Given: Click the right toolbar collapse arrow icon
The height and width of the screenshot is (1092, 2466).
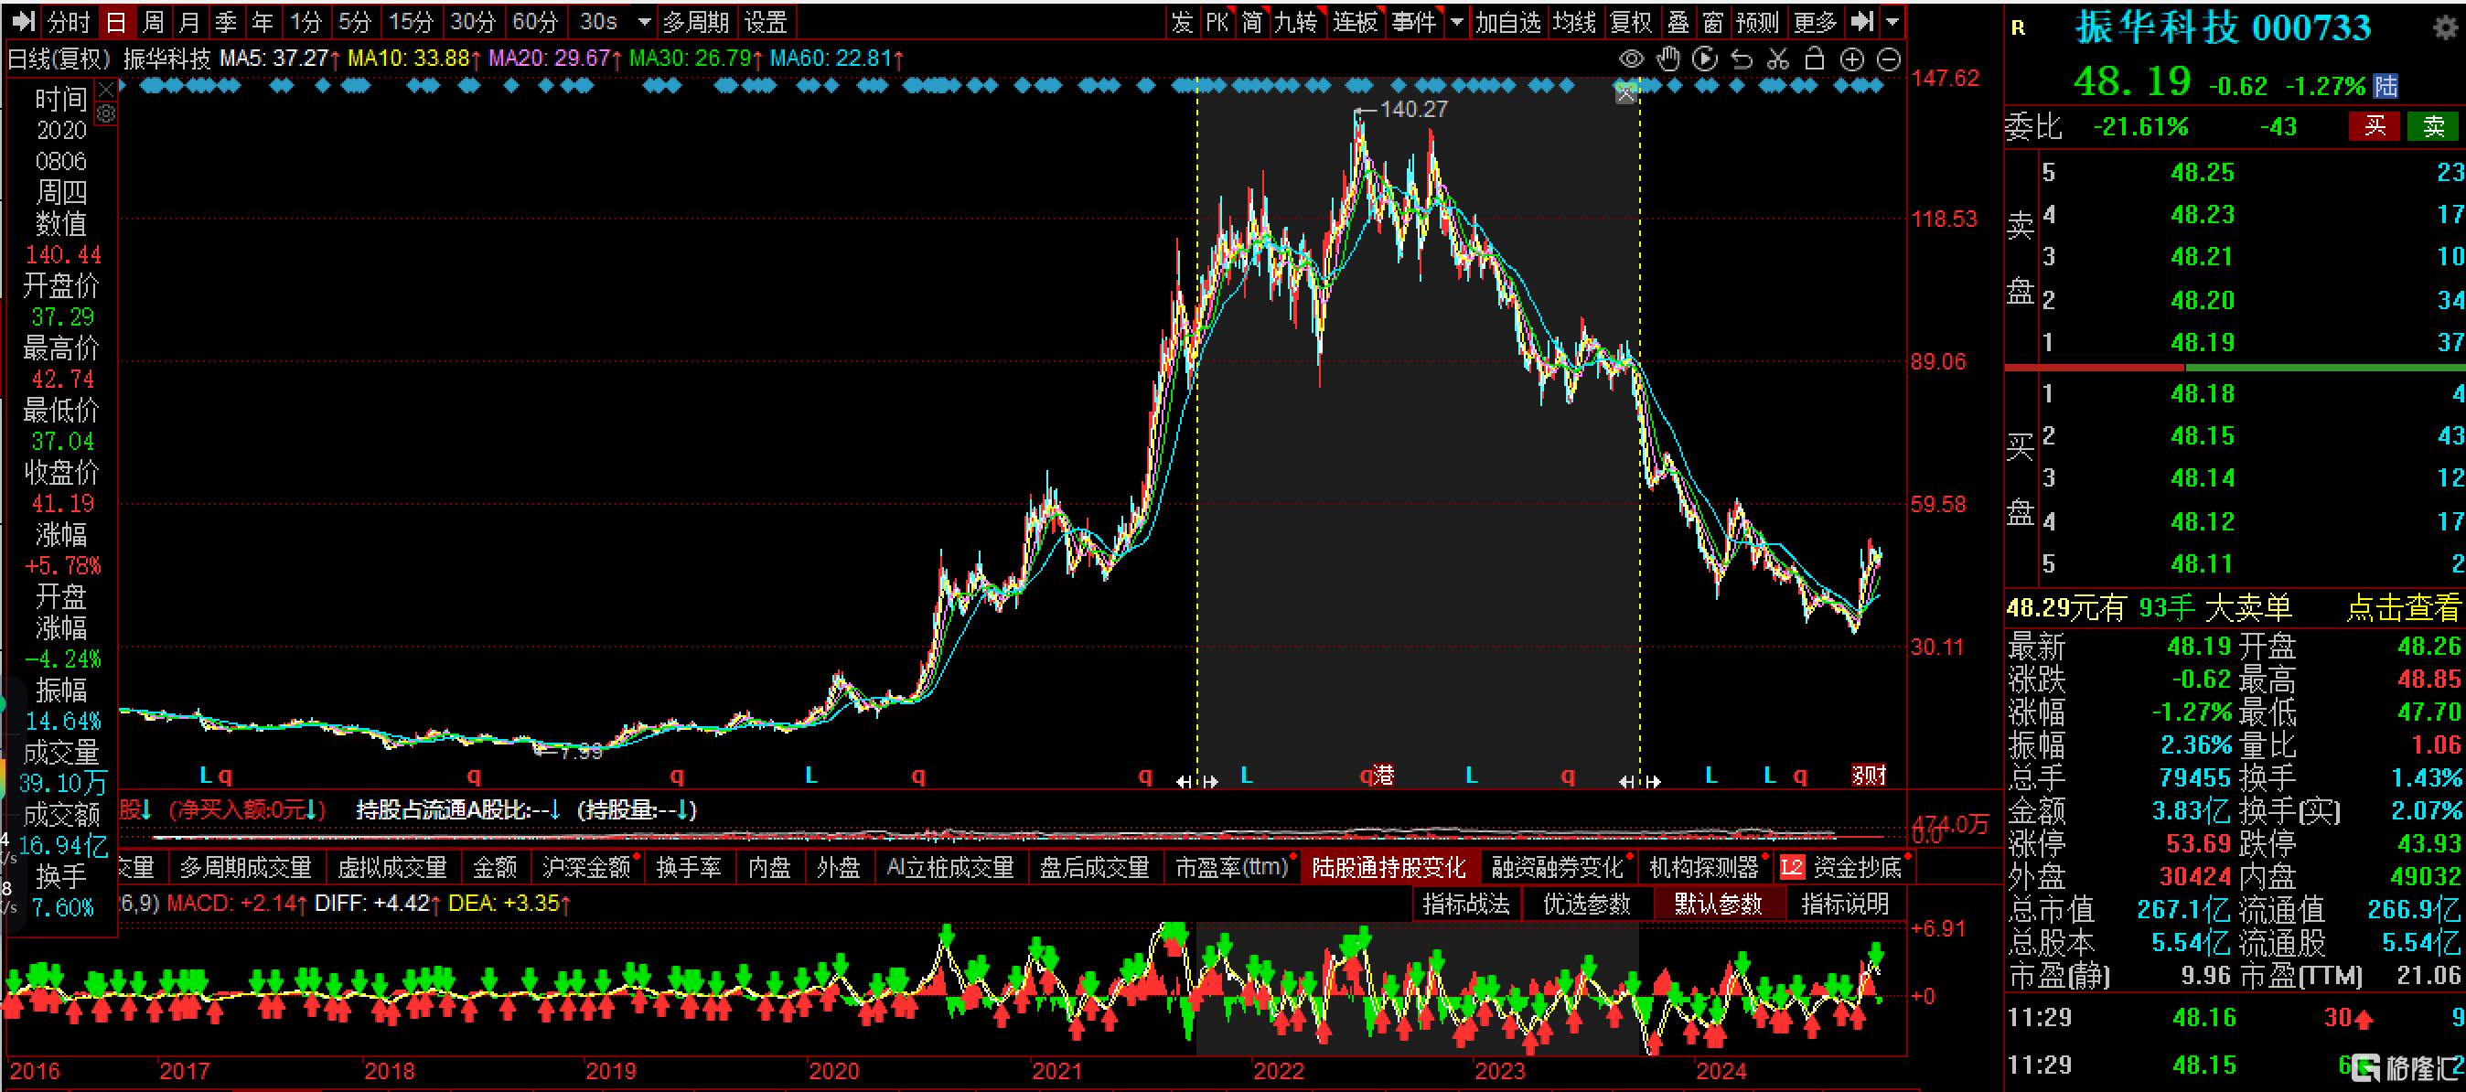Looking at the screenshot, I should pos(1862,21).
